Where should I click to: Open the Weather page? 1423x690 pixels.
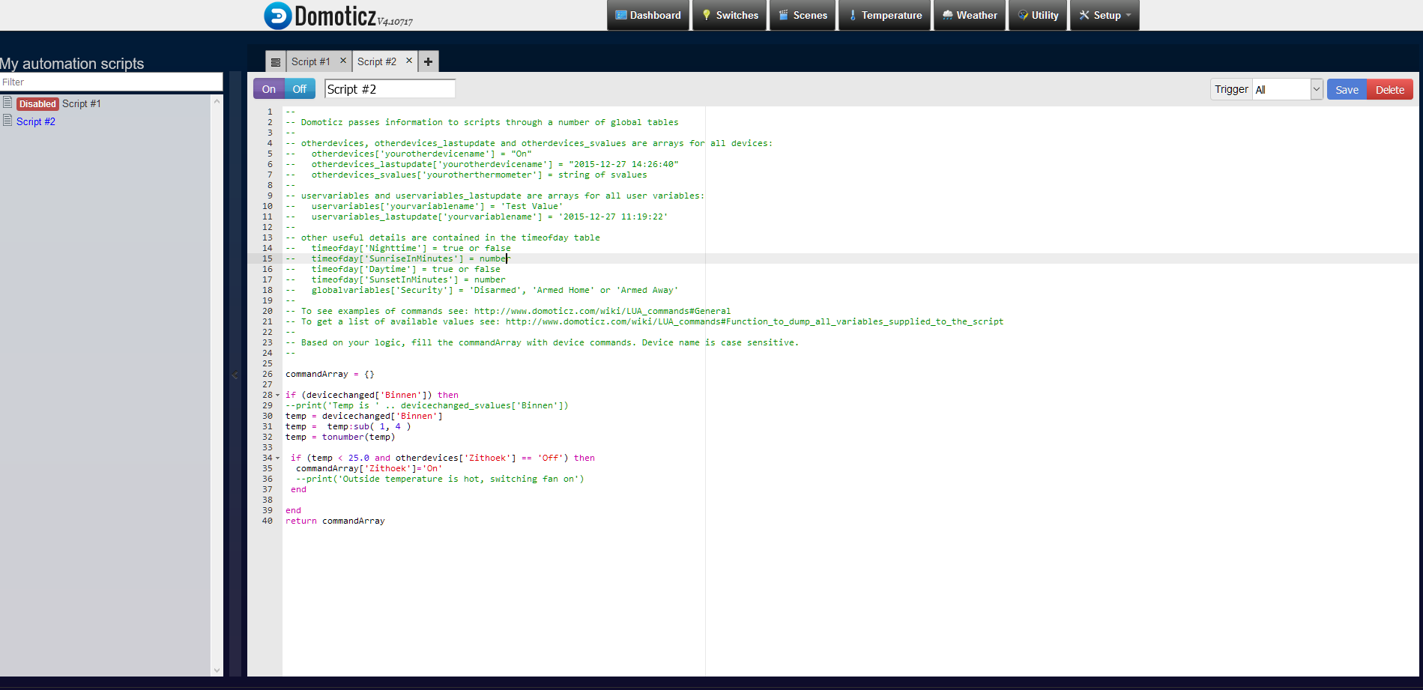(970, 15)
